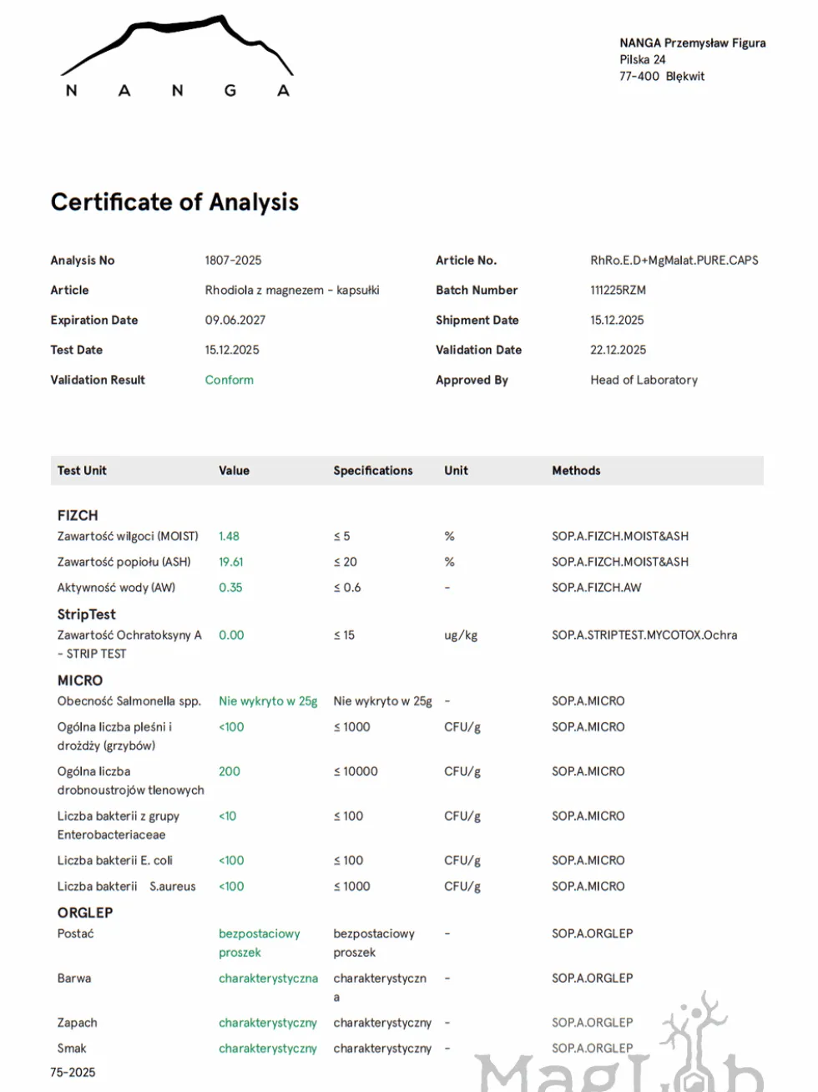Click the 'Unit' column header

(x=457, y=471)
